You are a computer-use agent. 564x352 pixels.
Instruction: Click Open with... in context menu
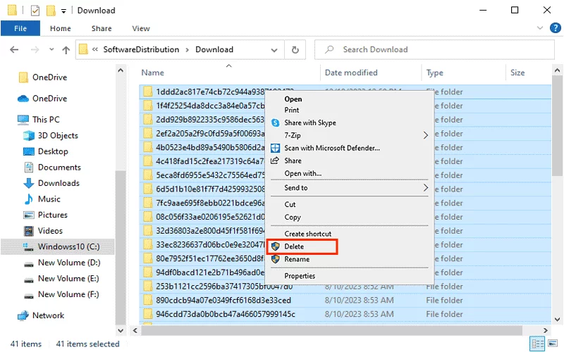[x=303, y=173]
